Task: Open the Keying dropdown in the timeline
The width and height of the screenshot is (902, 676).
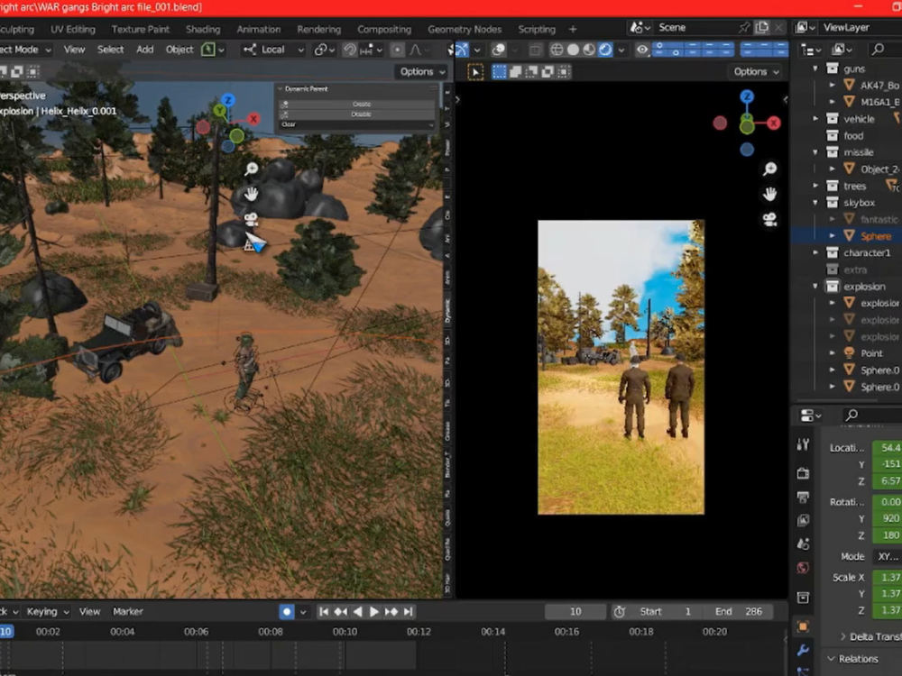Action: 47,612
